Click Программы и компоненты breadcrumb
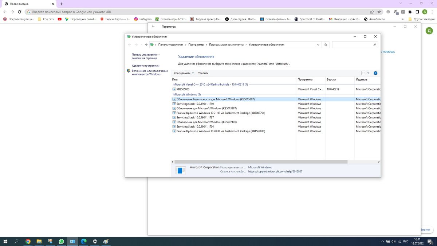Viewport: 437px width, 246px height. (x=226, y=45)
